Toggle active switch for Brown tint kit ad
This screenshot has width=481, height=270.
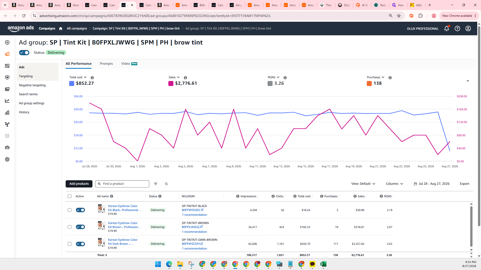[80, 227]
